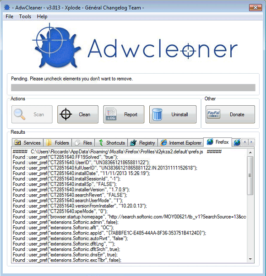Click the Uninstall button
The image size is (266, 276).
tap(173, 114)
